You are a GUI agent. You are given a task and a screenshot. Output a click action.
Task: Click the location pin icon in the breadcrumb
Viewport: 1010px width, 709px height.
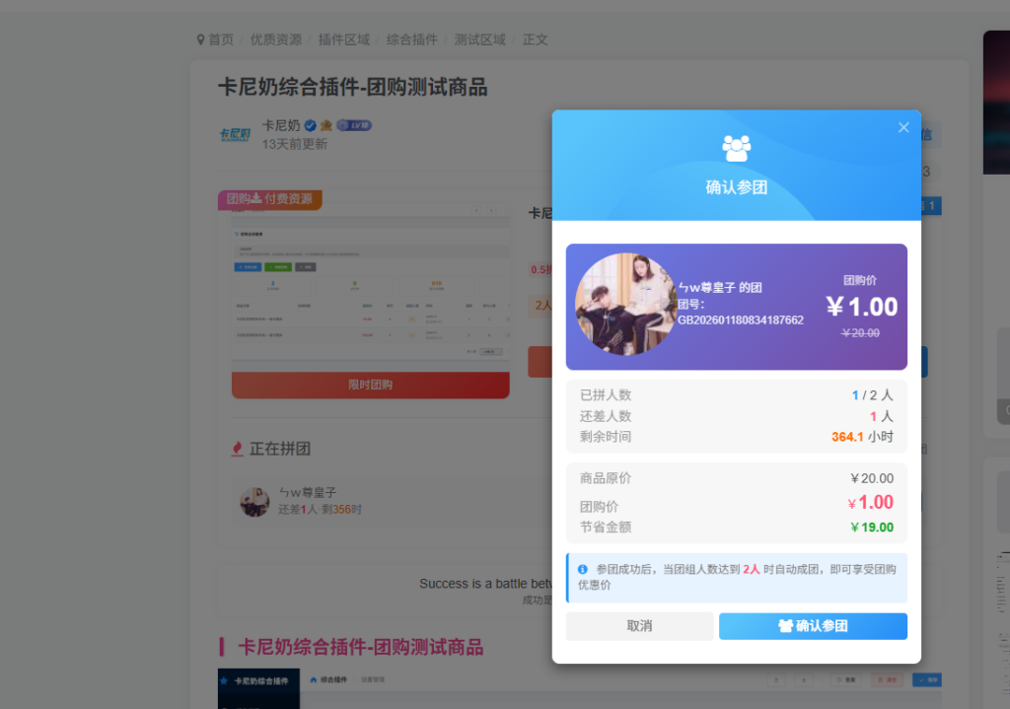[x=200, y=39]
